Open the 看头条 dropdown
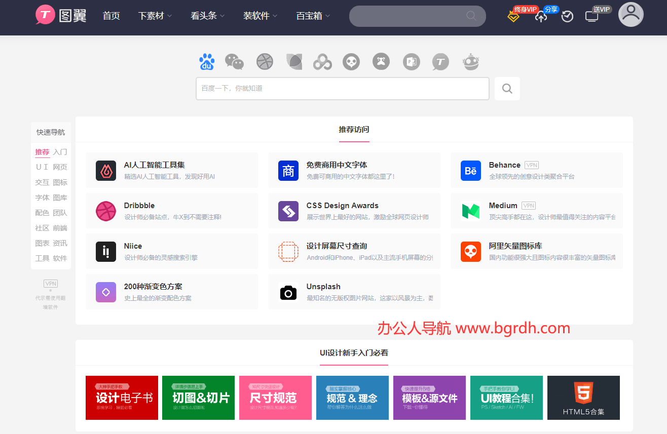This screenshot has width=667, height=434. point(204,15)
